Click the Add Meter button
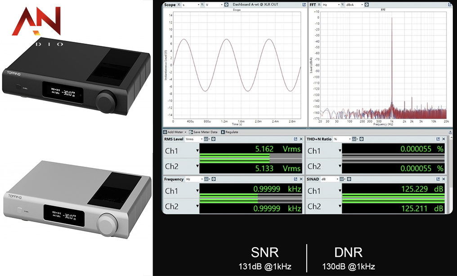 (173, 132)
